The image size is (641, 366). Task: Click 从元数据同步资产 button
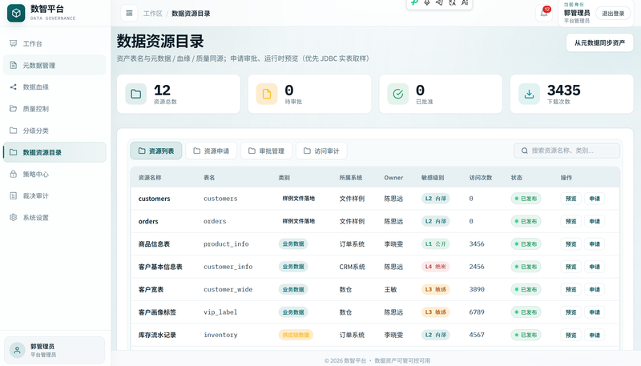pos(599,42)
